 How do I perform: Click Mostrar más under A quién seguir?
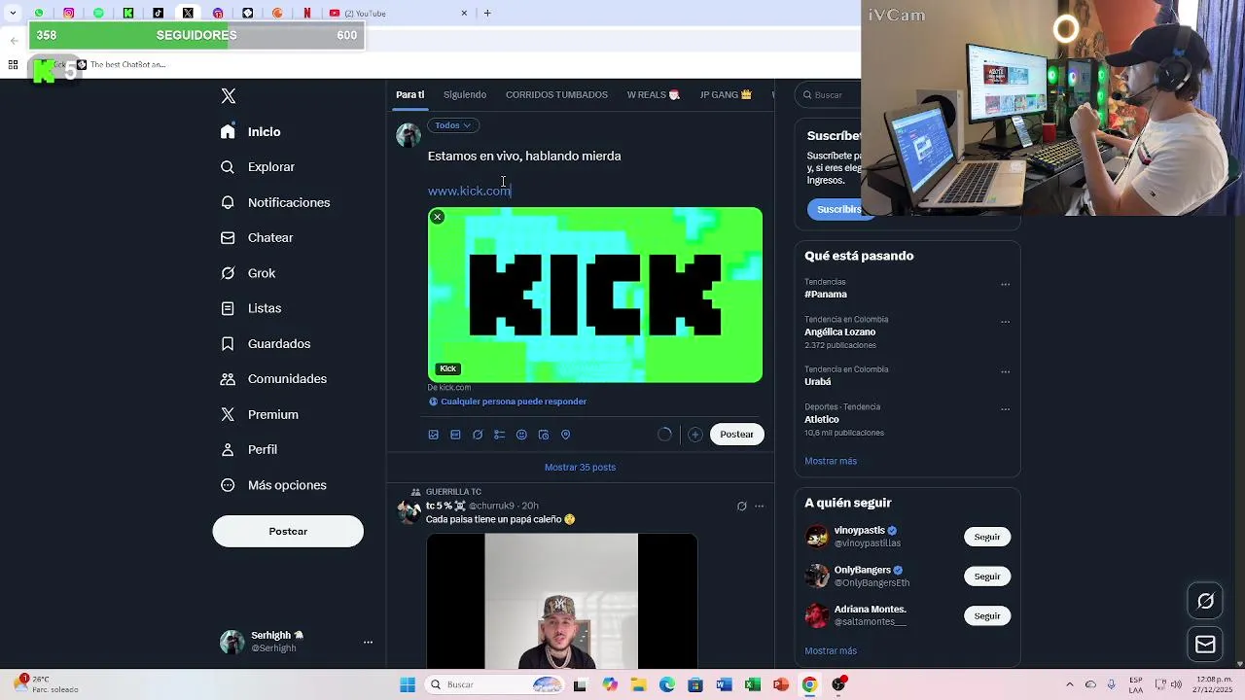(831, 650)
